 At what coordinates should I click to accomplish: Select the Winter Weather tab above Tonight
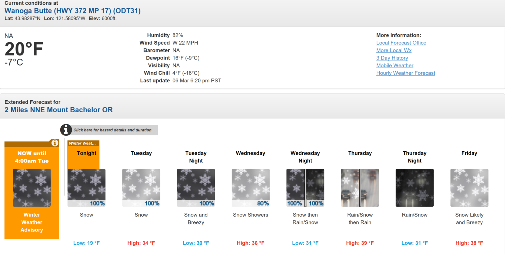(83, 143)
